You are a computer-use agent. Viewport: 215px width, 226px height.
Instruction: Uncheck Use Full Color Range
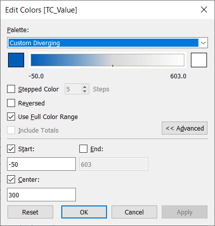click(11, 117)
